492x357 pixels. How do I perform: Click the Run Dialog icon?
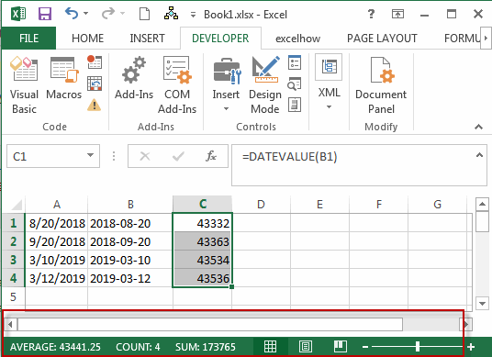pos(295,105)
